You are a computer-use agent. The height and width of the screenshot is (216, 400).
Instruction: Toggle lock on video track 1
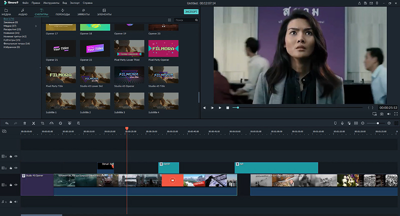click(x=10, y=185)
